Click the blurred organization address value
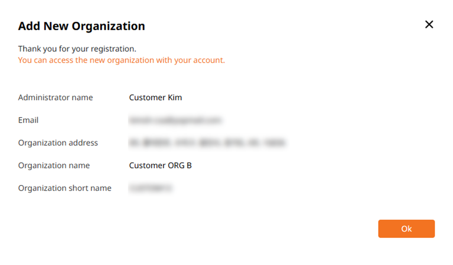Viewport: 453px width, 265px height. point(207,143)
